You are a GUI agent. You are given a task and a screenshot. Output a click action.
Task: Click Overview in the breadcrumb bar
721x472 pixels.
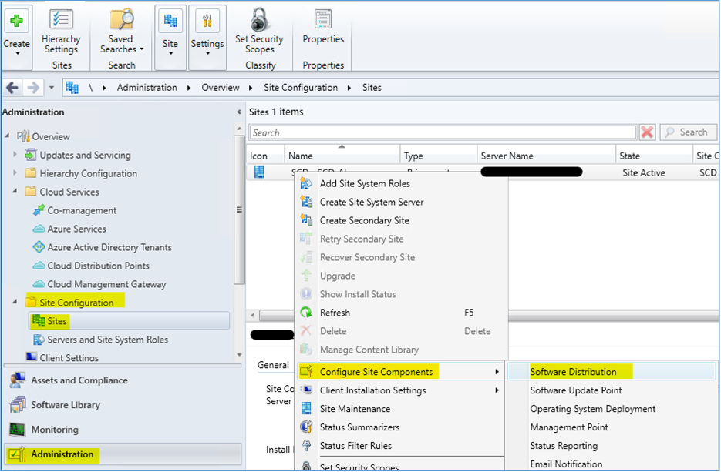click(221, 87)
